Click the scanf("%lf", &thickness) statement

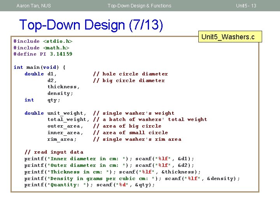click(160, 172)
